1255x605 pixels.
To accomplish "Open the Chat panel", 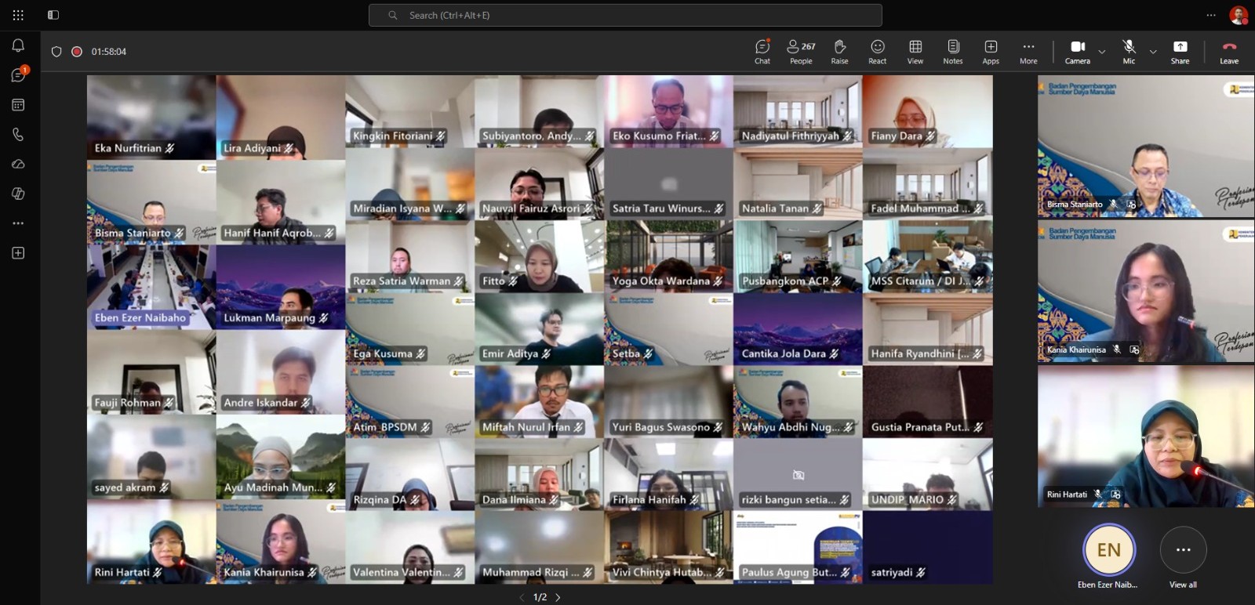I will (x=762, y=52).
